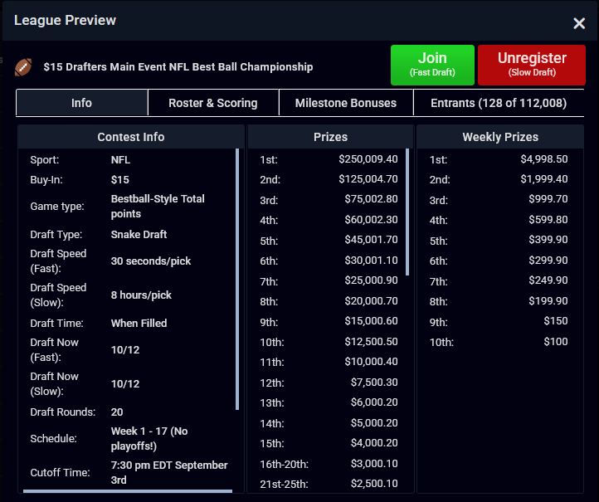Click the Draft Now (Fast) 10/12 value

pyautogui.click(x=125, y=350)
